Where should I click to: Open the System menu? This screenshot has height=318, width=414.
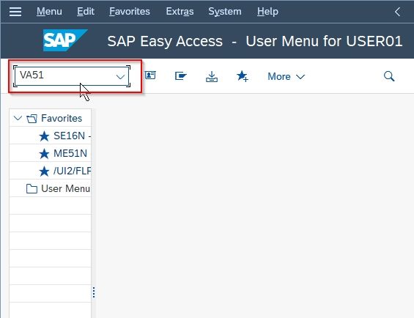click(x=225, y=12)
